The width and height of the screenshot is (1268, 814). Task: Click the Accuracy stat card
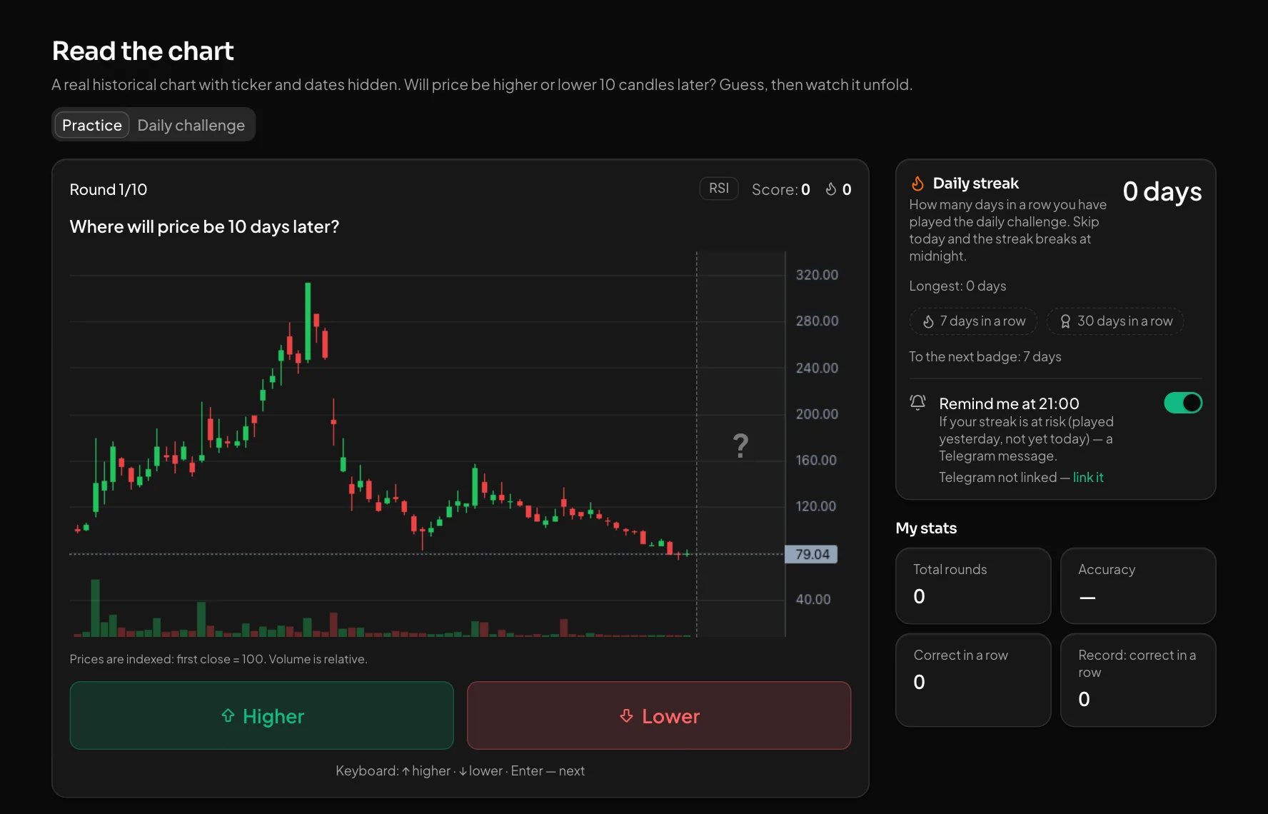click(x=1138, y=586)
